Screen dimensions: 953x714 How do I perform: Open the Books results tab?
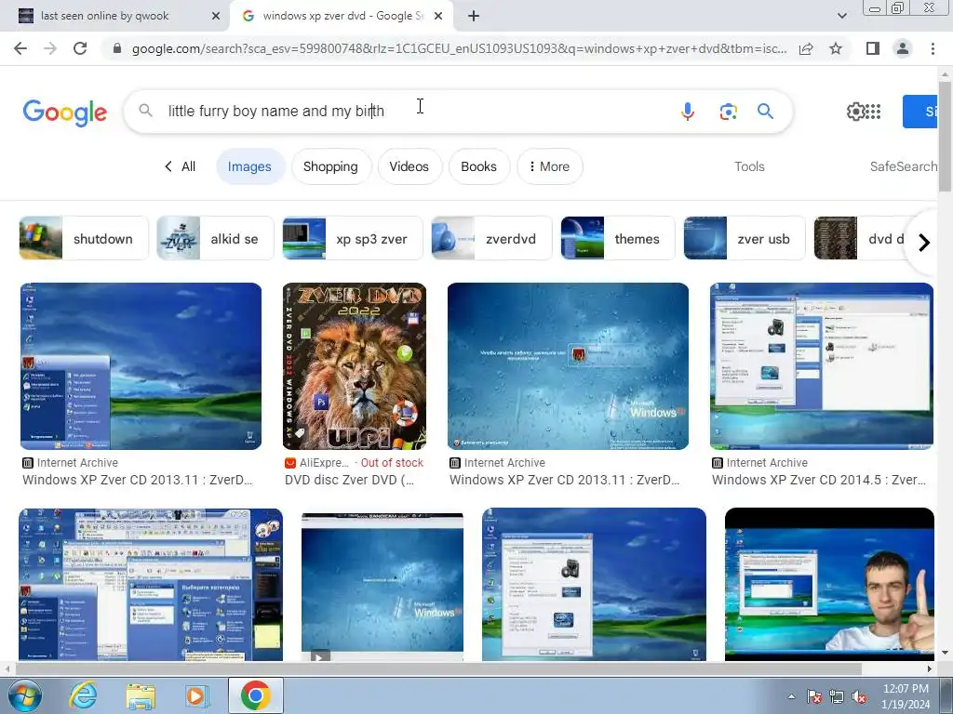point(478,166)
